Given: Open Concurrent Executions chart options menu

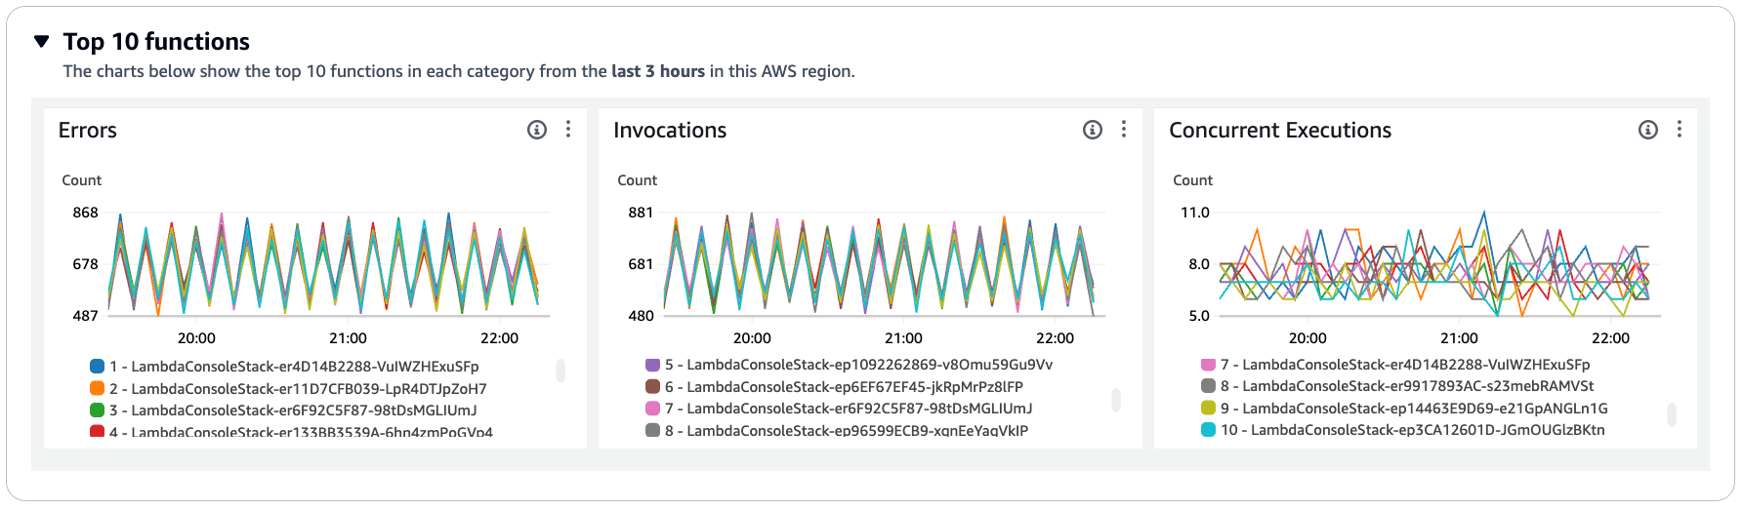Looking at the screenshot, I should tap(1680, 130).
